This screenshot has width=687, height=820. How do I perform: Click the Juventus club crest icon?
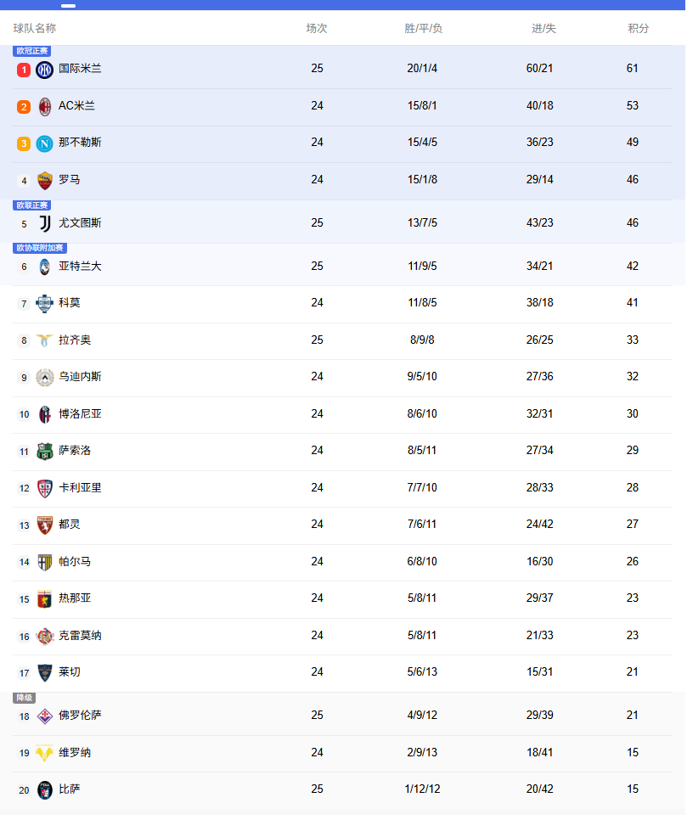click(x=45, y=224)
